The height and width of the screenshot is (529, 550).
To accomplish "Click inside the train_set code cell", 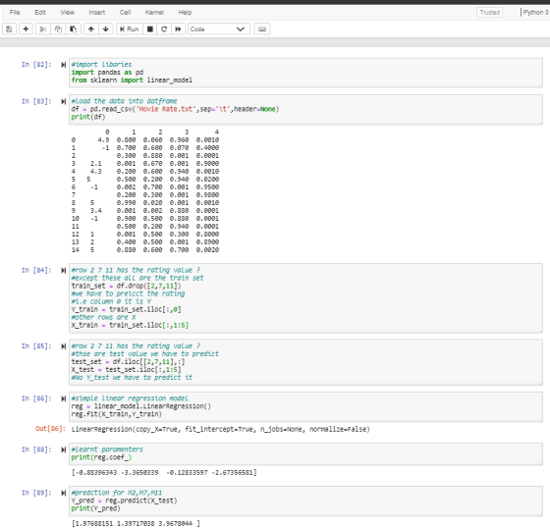I will (305, 298).
